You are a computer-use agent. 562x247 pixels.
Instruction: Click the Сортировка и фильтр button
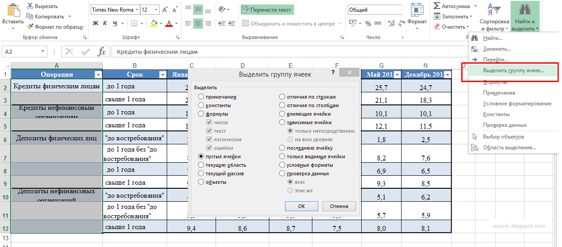[x=494, y=17]
